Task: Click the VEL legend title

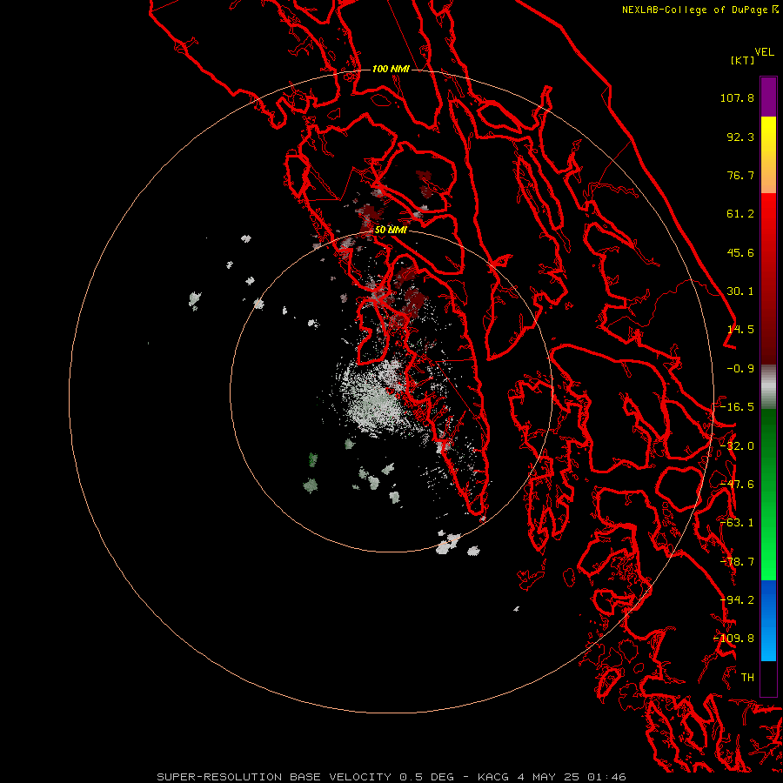Action: (x=765, y=52)
